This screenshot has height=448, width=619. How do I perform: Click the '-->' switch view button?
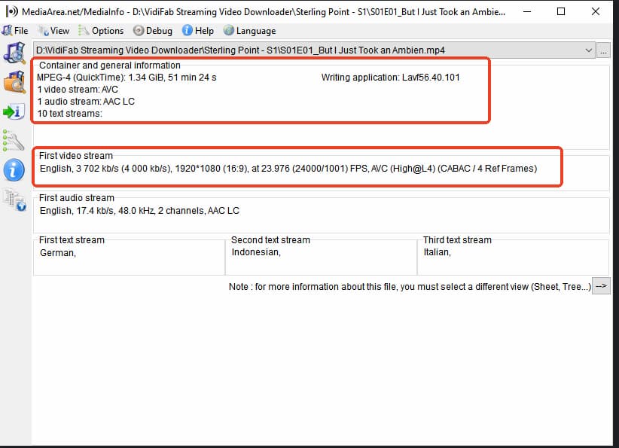coord(601,286)
